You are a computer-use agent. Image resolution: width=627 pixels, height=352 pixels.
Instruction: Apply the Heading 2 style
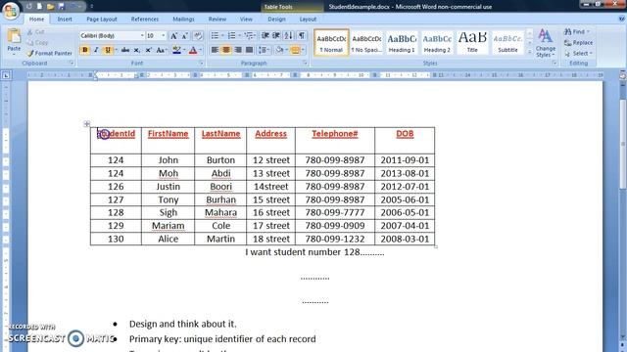pyautogui.click(x=437, y=43)
